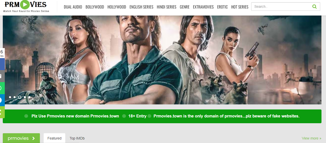
Task: Select the second slider dot
Action: tap(15, 97)
